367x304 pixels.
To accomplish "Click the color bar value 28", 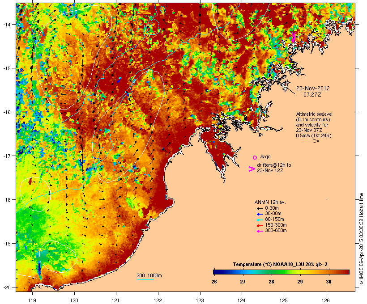I will click(x=271, y=282).
